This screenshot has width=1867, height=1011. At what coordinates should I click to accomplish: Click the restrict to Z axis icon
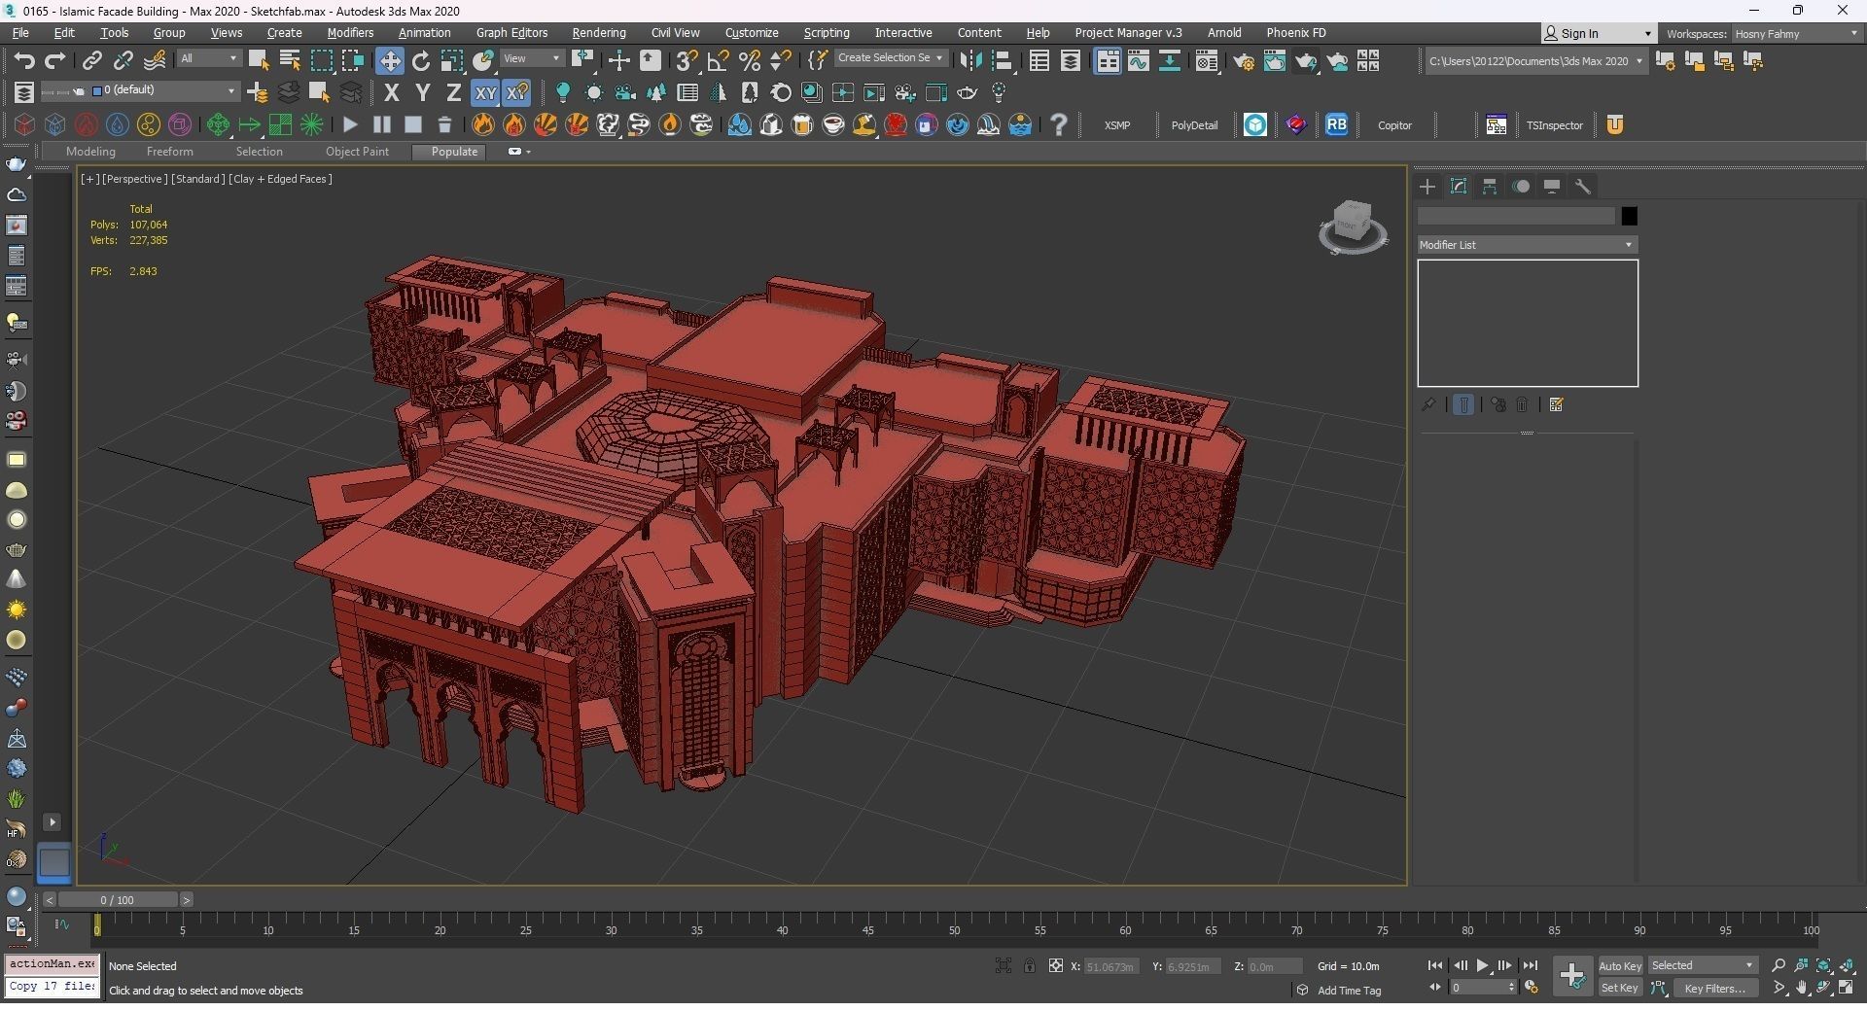(x=453, y=93)
